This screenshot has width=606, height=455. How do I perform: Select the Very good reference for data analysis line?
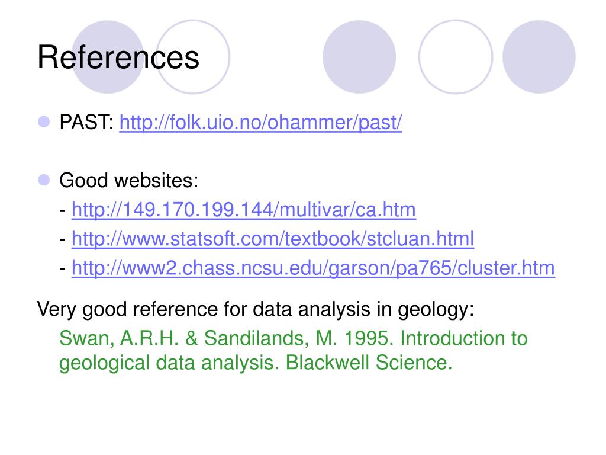click(256, 309)
